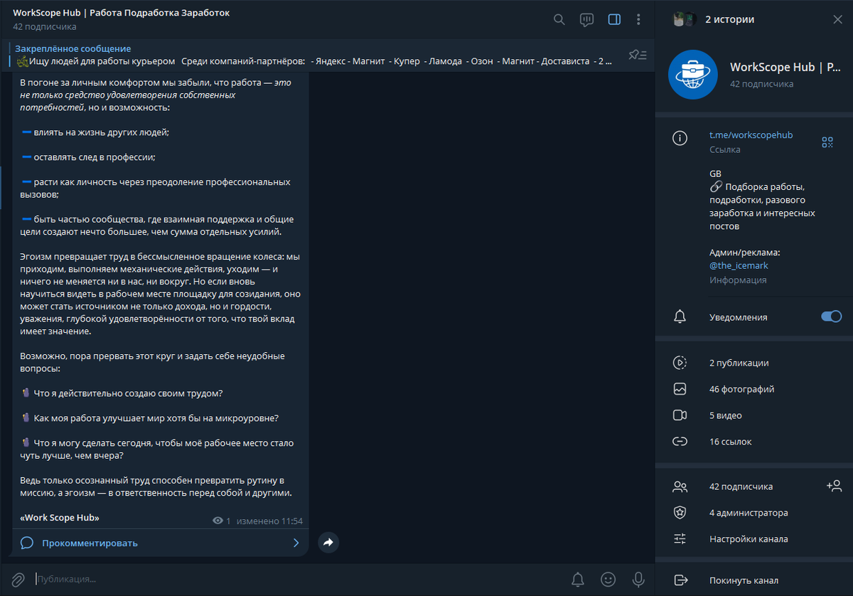
Task: Click the pinned messages list icon
Action: pyautogui.click(x=638, y=55)
